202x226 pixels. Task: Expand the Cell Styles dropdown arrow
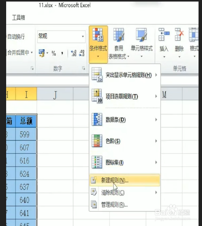click(x=142, y=56)
